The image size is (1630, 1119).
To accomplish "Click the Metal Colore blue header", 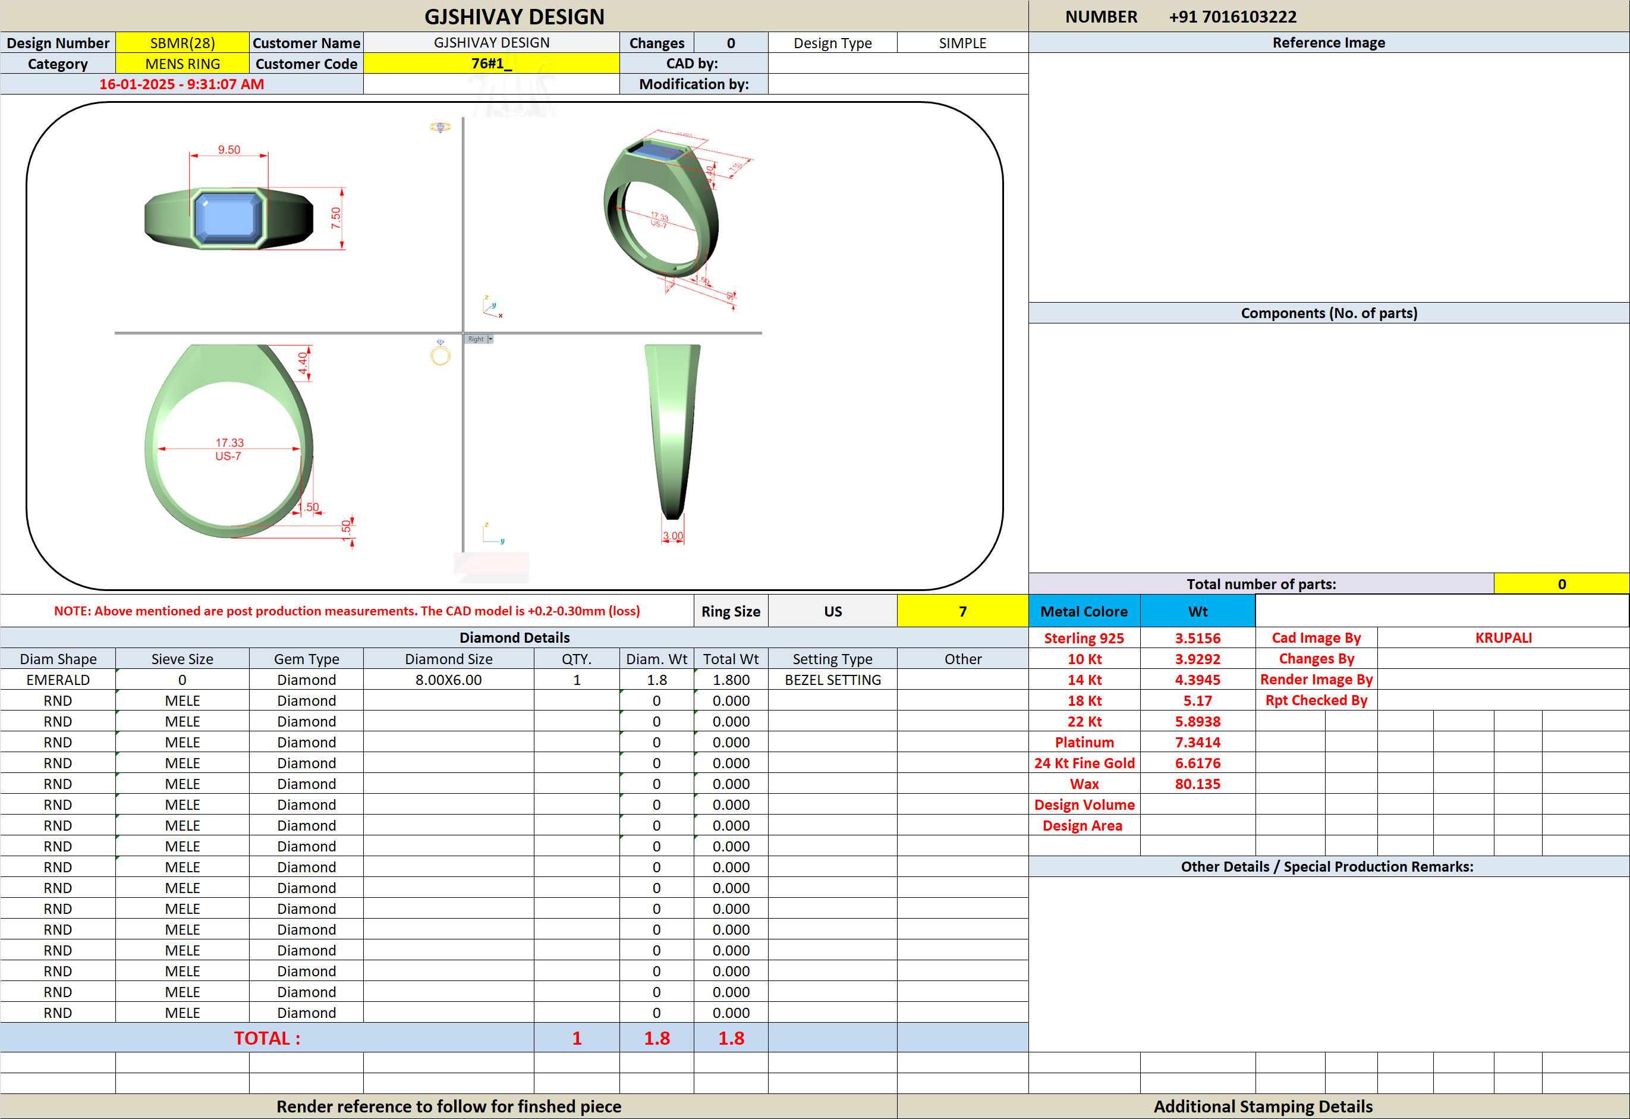I will (1084, 611).
